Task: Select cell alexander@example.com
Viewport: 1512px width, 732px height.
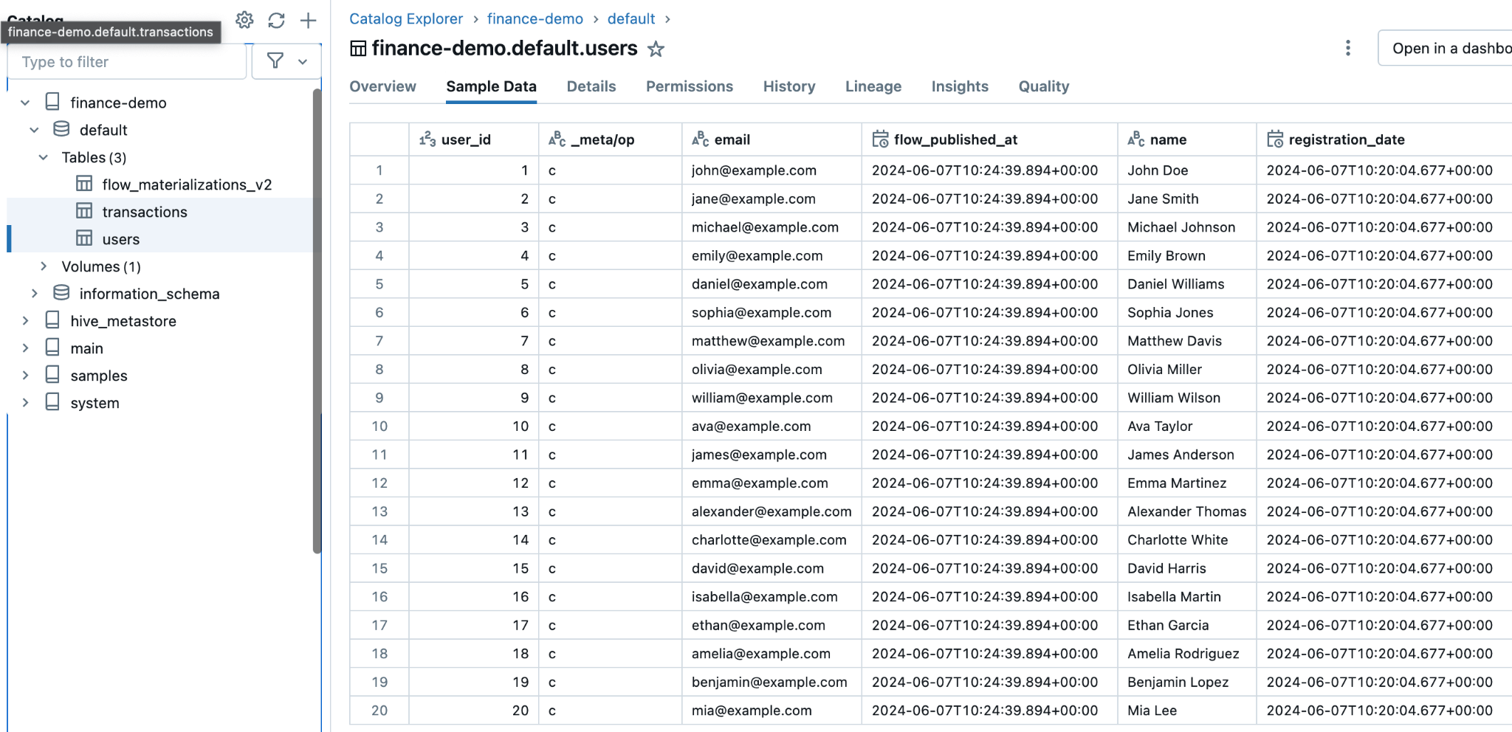Action: click(772, 512)
